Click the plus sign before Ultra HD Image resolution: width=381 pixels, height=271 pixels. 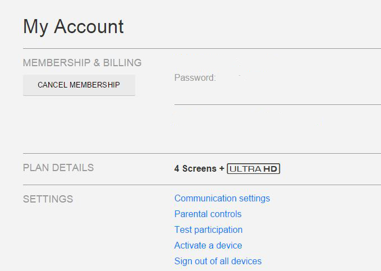click(222, 169)
